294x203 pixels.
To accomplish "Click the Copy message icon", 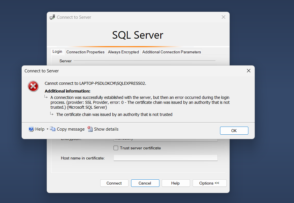I will click(53, 129).
